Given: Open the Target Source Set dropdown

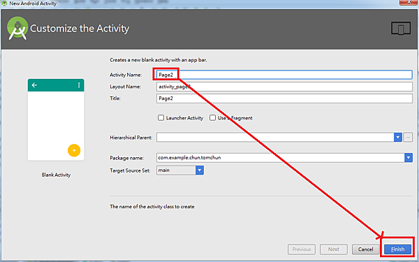Looking at the screenshot, I should tap(180, 170).
